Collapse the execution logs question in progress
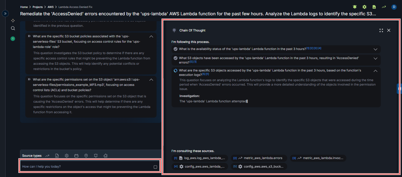Viewport: 402px width, 177px height. pos(375,71)
